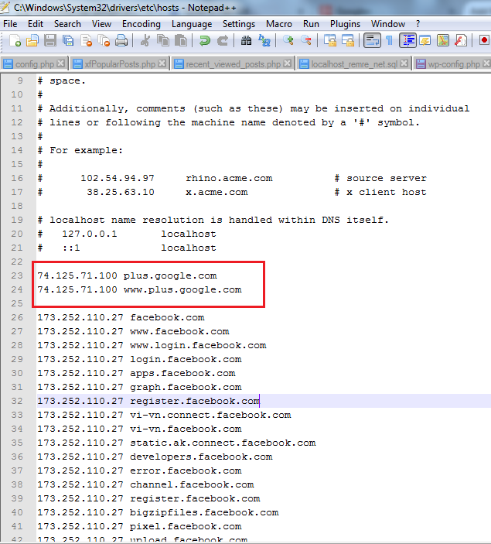Open the Replace dialog icon
This screenshot has width=491, height=544.
[264, 40]
